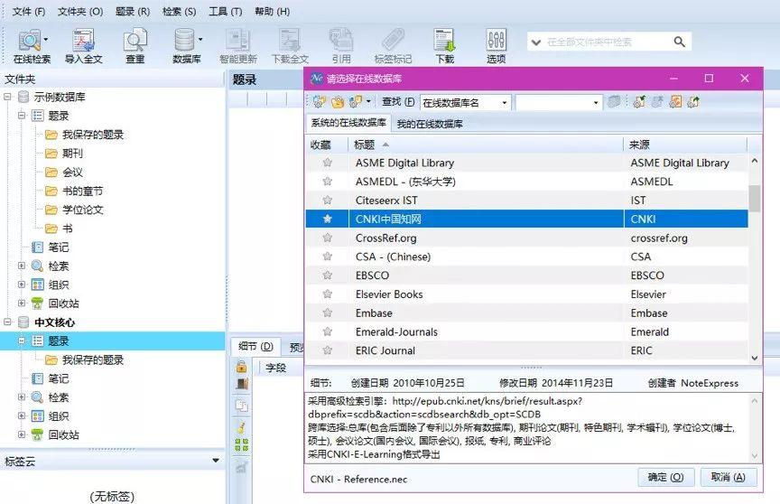Open the 在线数据库名 search field dropdown
Image resolution: width=780 pixels, height=504 pixels.
504,102
